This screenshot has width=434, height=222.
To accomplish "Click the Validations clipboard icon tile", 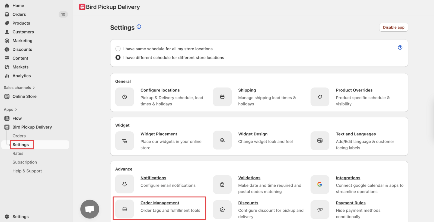I will (222, 185).
